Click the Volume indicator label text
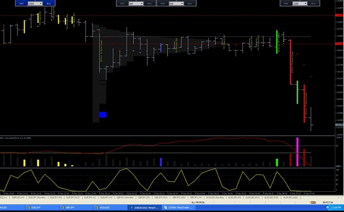The height and width of the screenshot is (212, 344). (x=17, y=138)
